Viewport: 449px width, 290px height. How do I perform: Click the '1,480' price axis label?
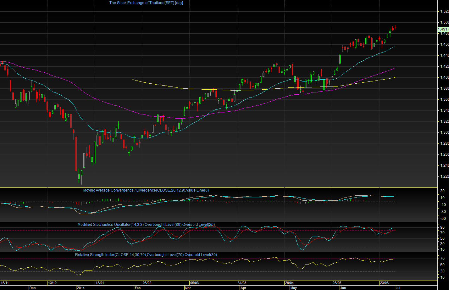(444, 33)
